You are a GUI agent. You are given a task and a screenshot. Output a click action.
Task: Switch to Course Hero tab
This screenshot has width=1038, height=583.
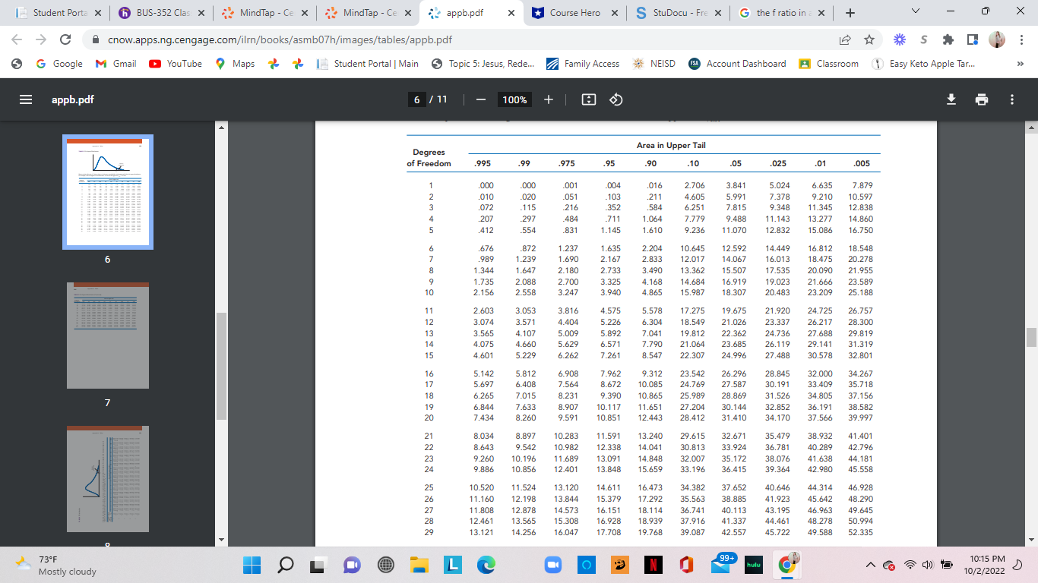[x=574, y=13]
